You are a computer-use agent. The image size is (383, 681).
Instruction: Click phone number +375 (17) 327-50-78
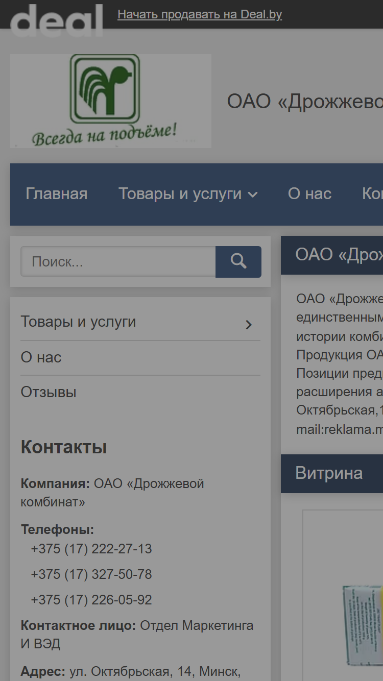click(x=91, y=574)
